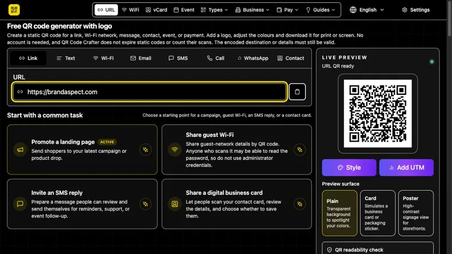Click chat bubble icon on Invite an SMS reply
The image size is (452, 254).
coord(20,204)
